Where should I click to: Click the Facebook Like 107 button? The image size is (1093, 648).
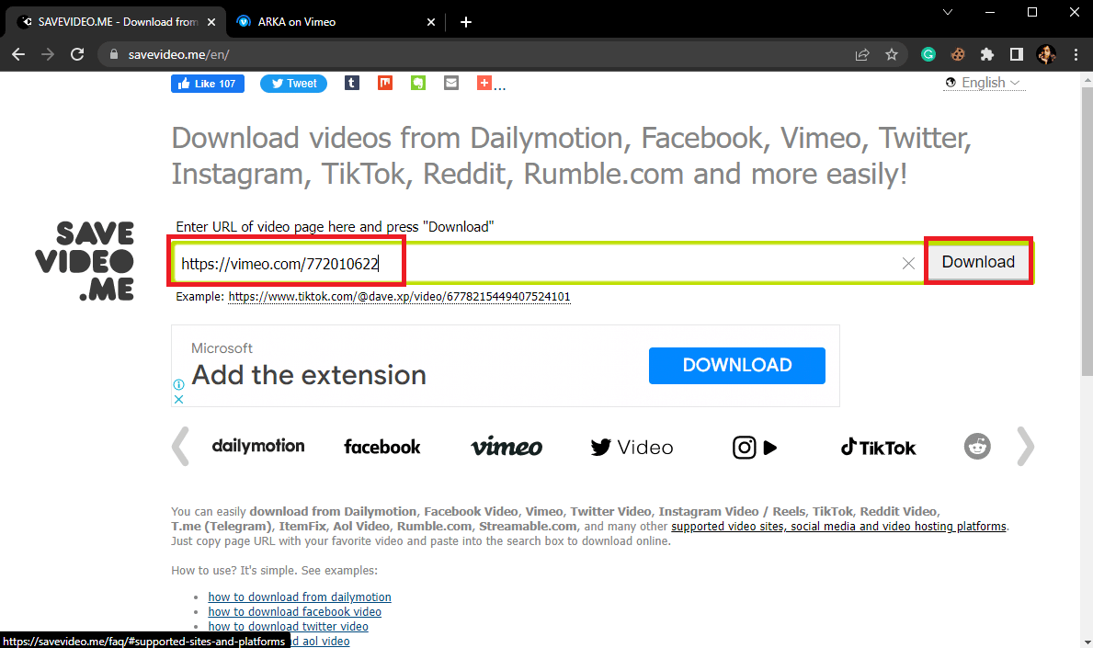coord(208,84)
